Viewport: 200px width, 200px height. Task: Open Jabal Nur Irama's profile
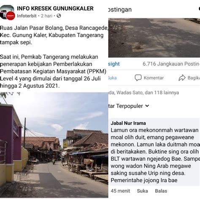coord(128,123)
